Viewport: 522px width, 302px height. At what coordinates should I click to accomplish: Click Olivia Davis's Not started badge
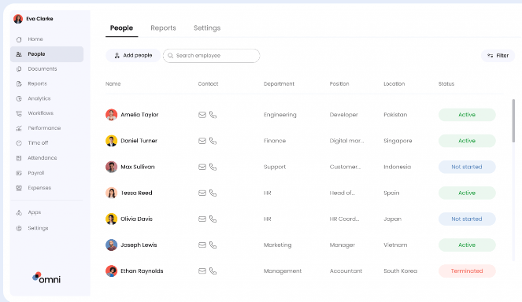tap(467, 219)
